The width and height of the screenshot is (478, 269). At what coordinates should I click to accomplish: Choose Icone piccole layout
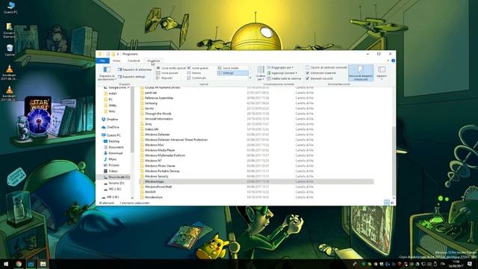[x=167, y=73]
